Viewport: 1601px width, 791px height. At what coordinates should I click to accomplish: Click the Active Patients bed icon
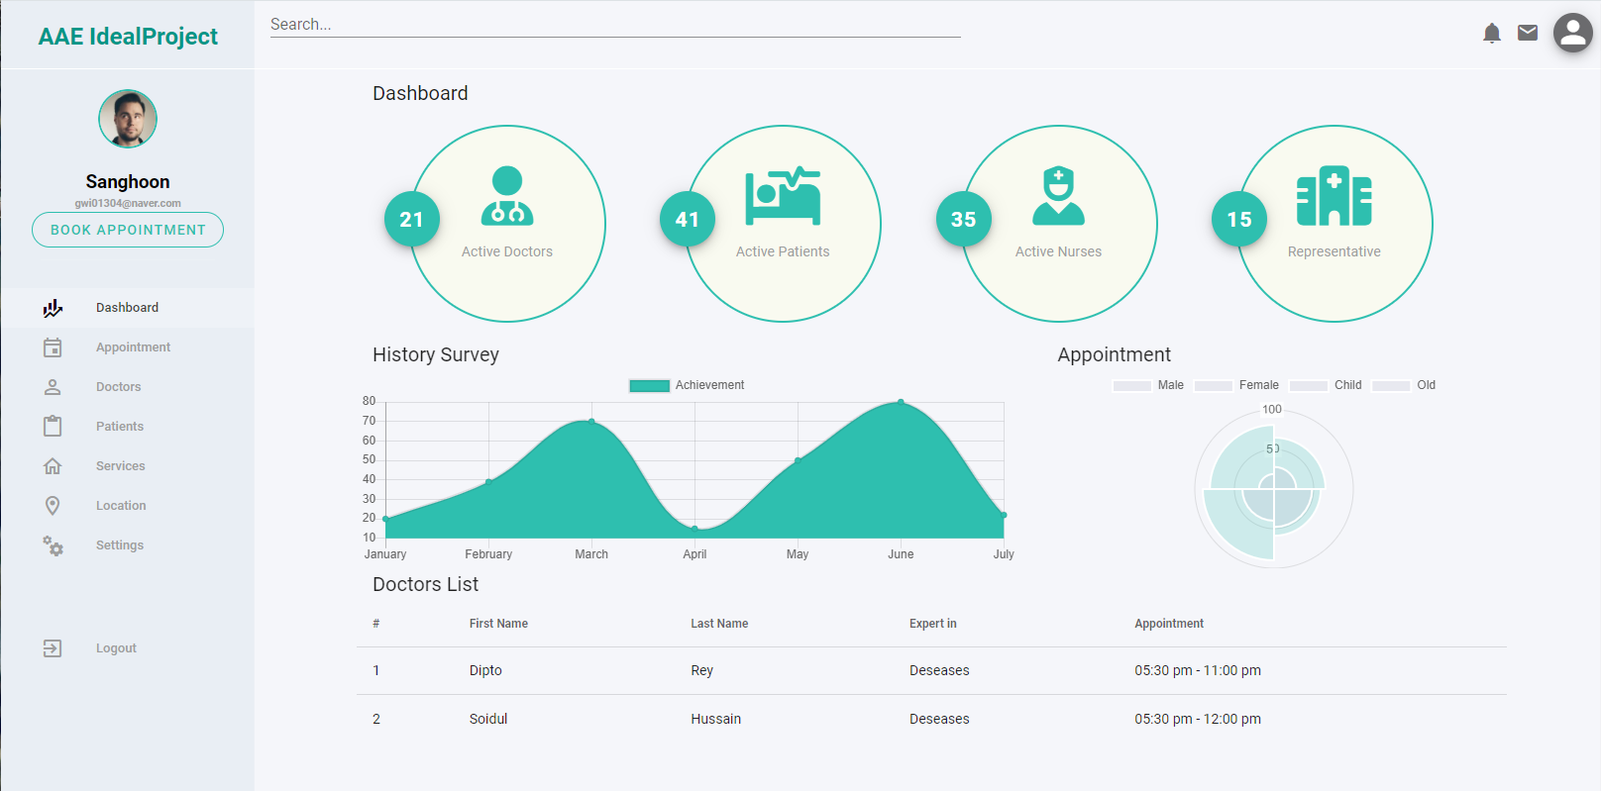click(783, 196)
